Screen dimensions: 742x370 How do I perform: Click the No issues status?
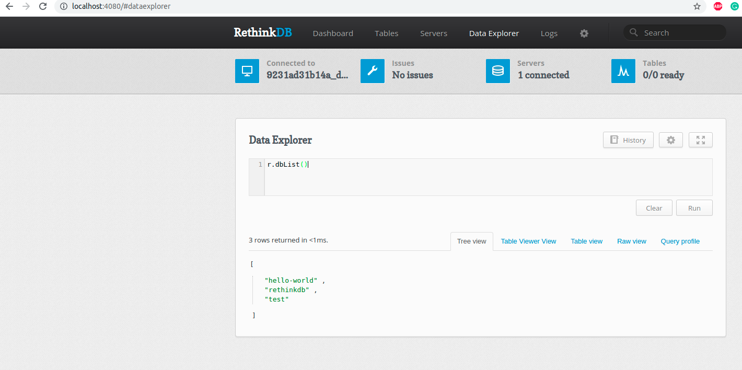click(x=412, y=75)
